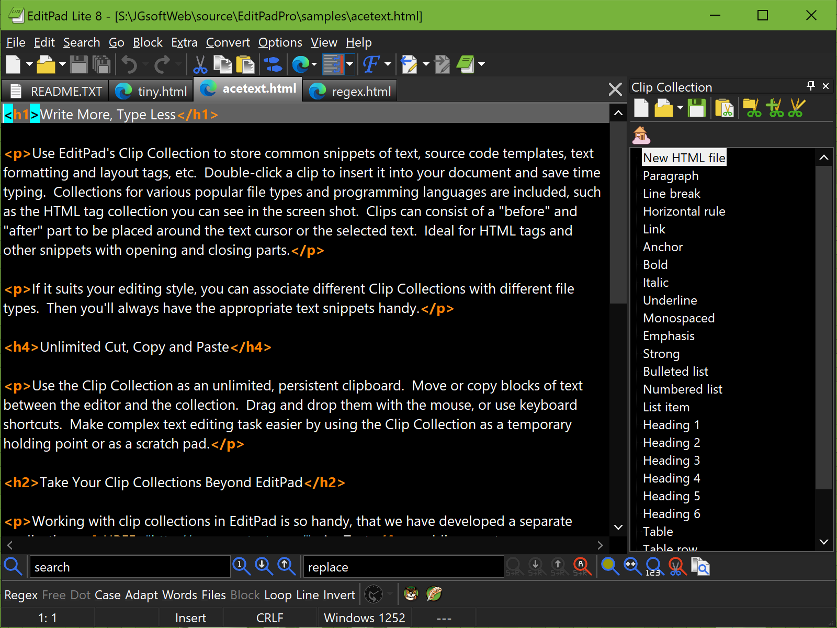The height and width of the screenshot is (628, 837).
Task: Select the Monospaced clip
Action: pyautogui.click(x=678, y=318)
